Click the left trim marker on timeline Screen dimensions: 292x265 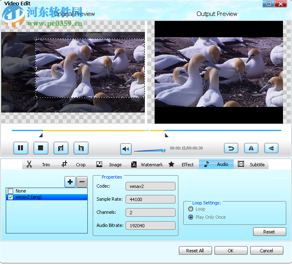coord(41,135)
